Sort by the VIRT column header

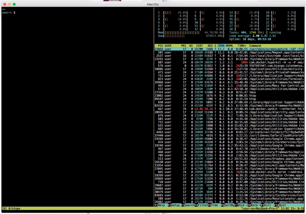click(x=199, y=46)
